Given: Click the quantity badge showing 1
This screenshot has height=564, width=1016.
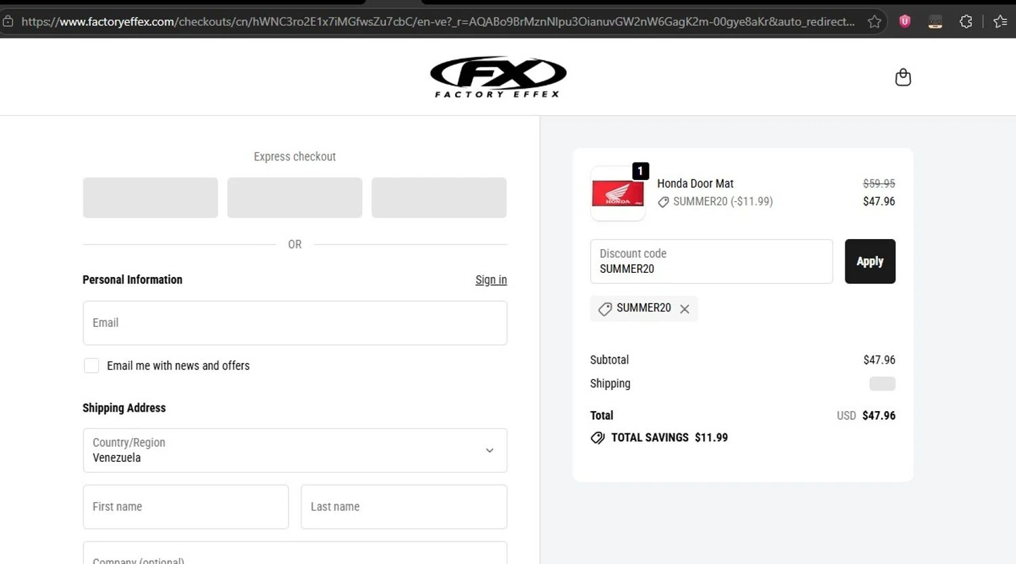Looking at the screenshot, I should pos(640,171).
